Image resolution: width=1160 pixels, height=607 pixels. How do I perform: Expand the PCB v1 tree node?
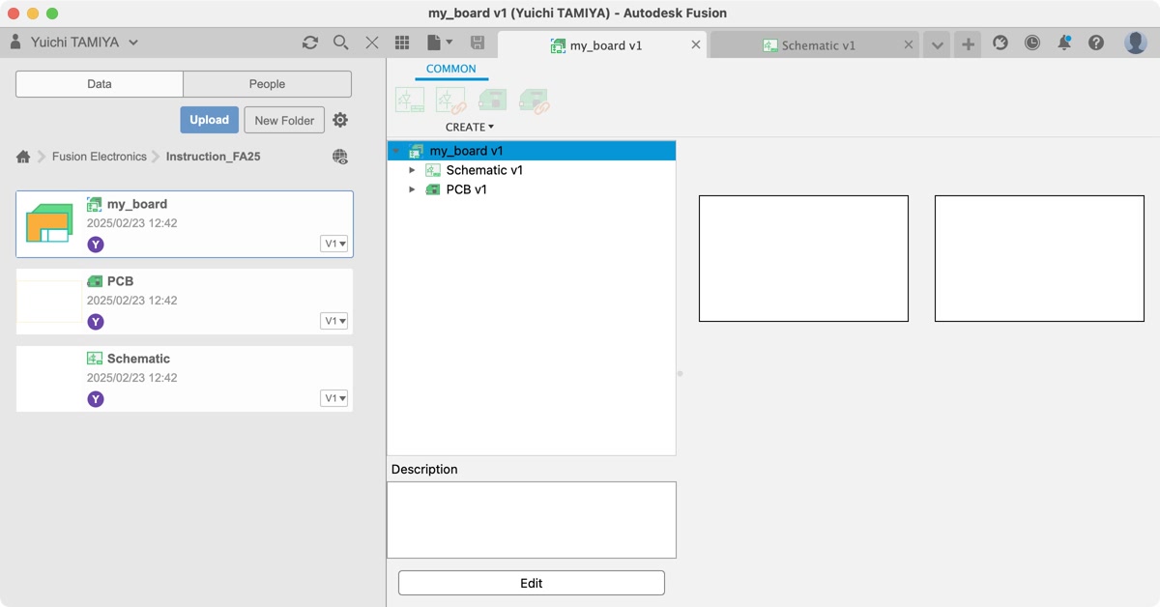pyautogui.click(x=412, y=189)
